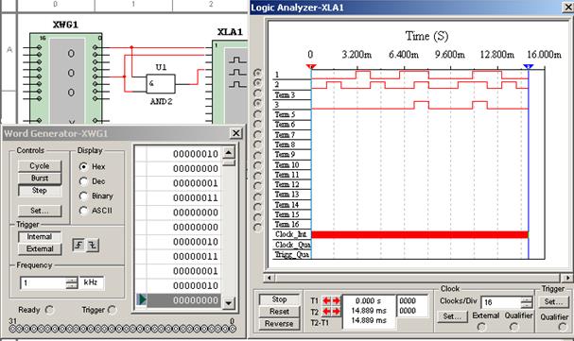
Task: Move cursor T1 left with red arrow
Action: point(326,300)
